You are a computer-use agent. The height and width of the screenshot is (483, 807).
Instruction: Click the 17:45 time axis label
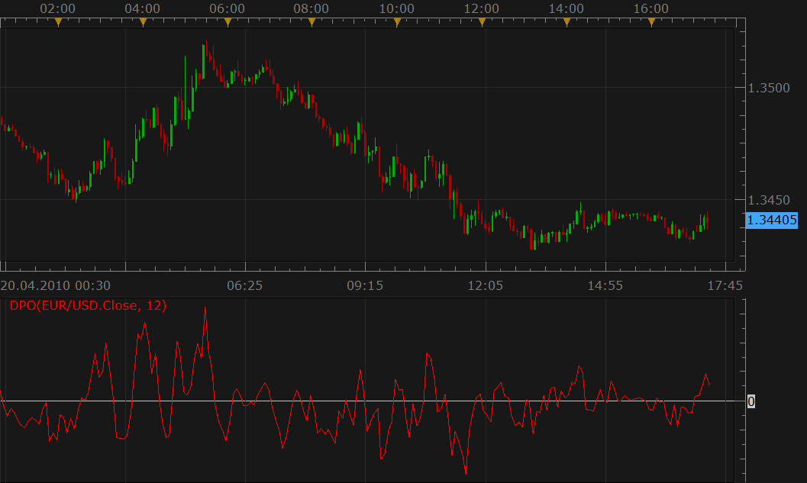(725, 285)
